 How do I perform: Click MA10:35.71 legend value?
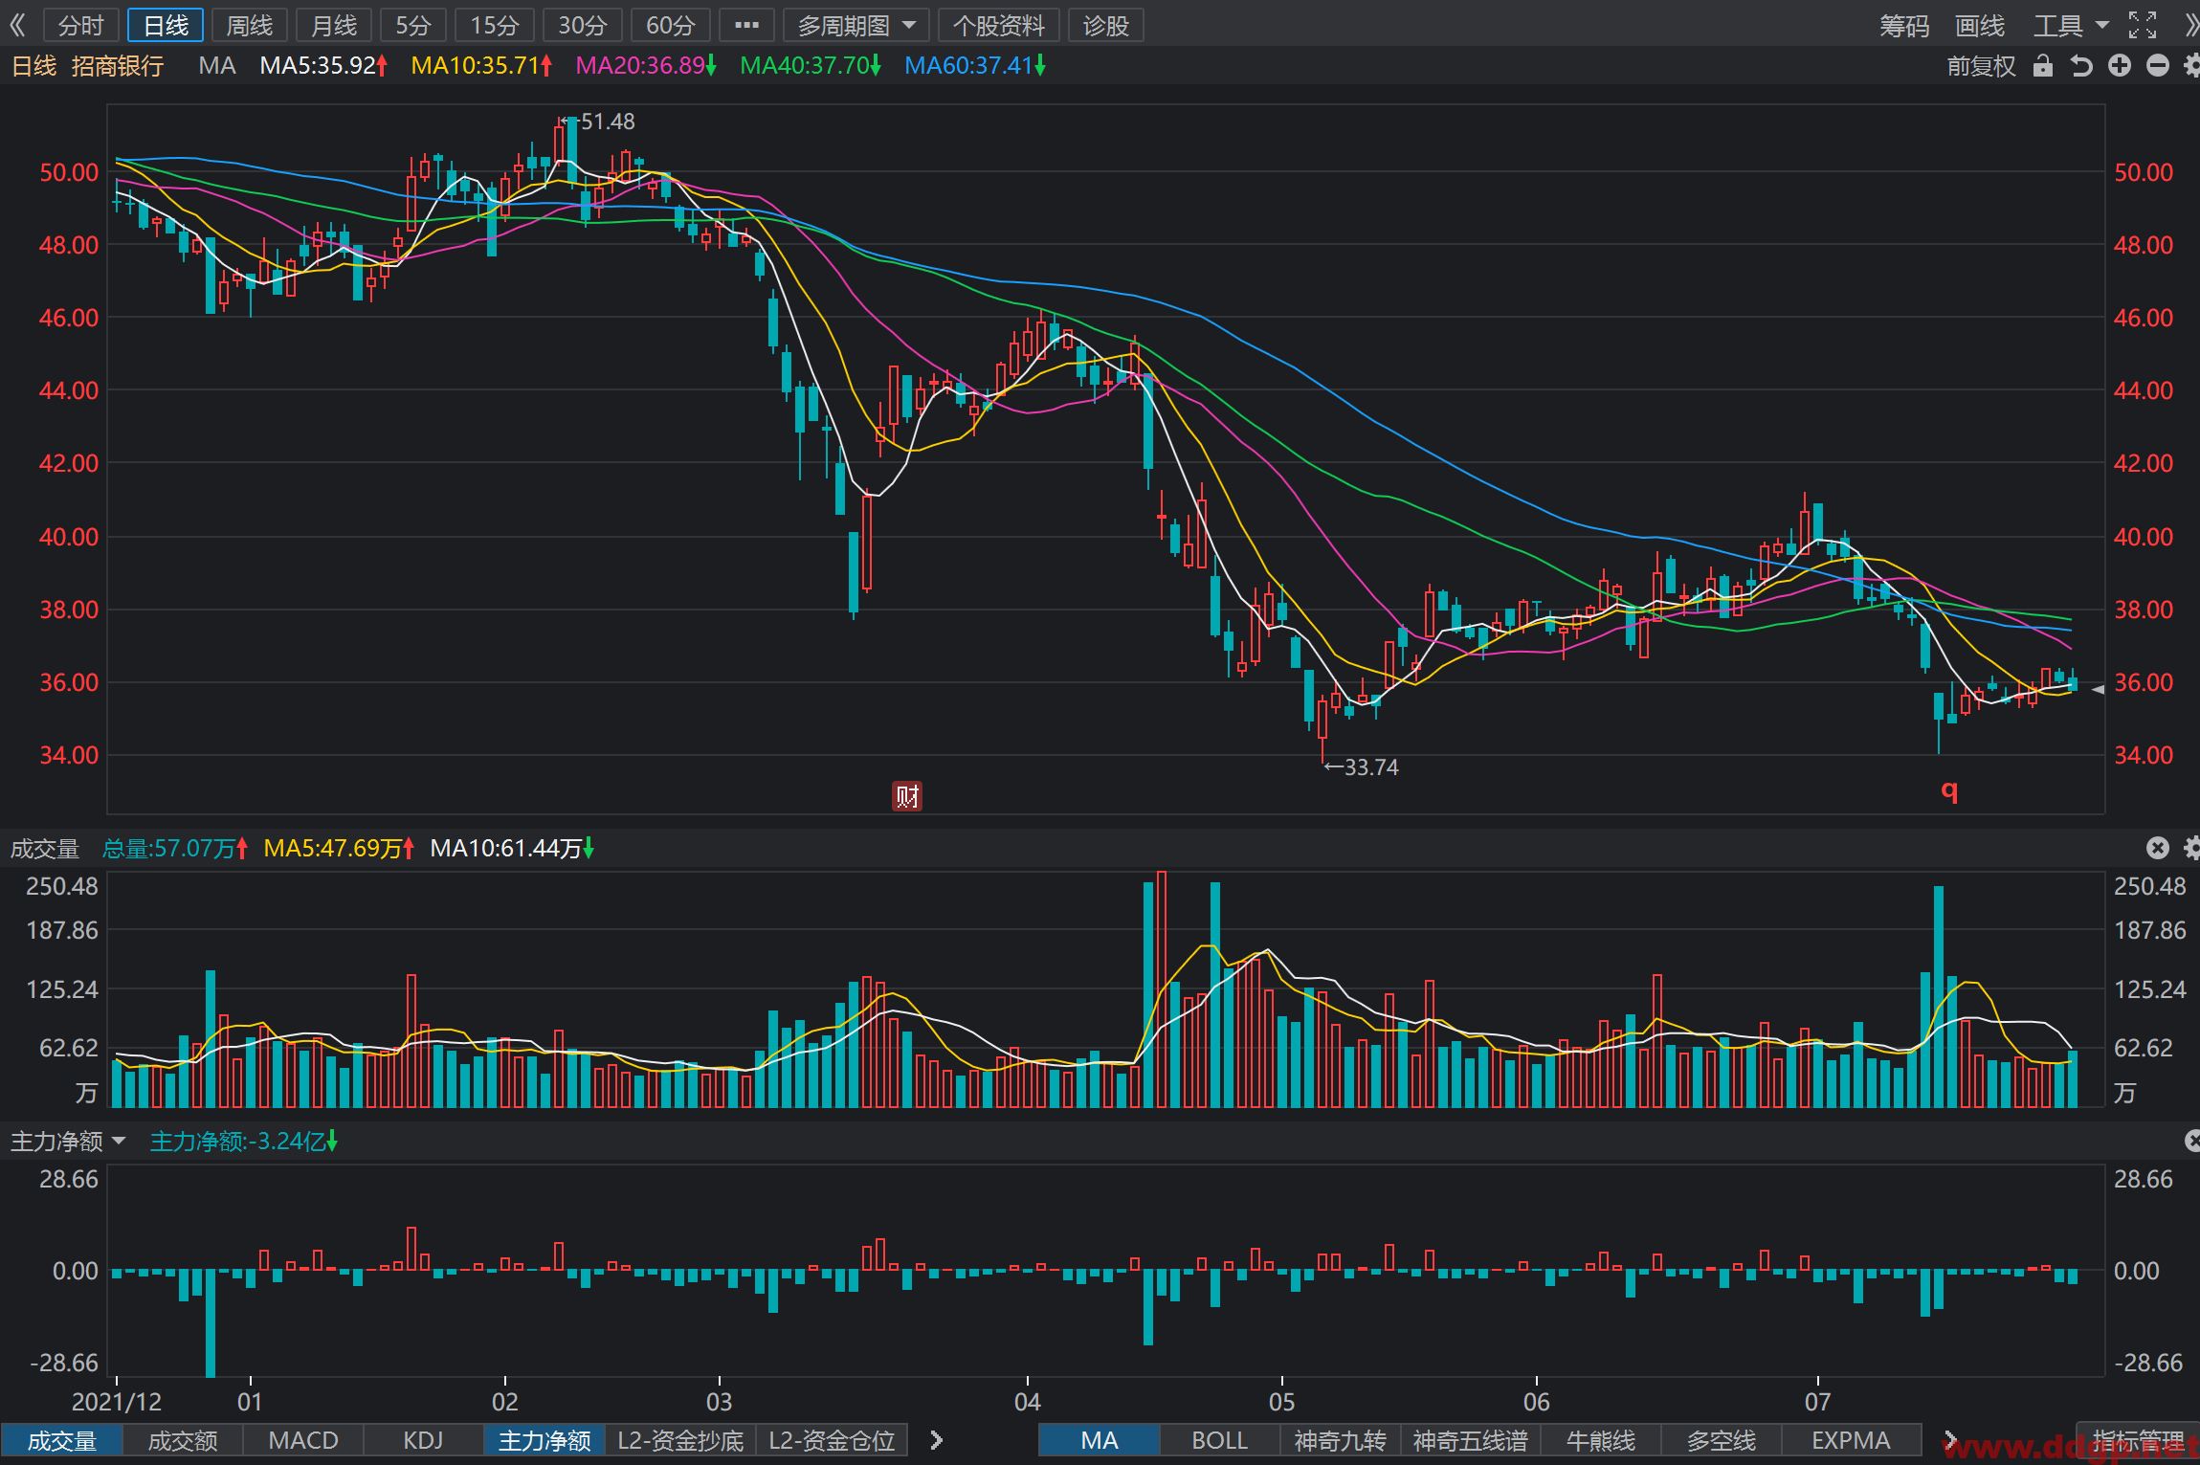[481, 65]
